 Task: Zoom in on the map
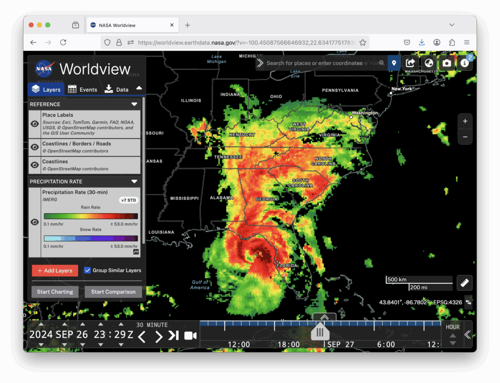pyautogui.click(x=465, y=121)
